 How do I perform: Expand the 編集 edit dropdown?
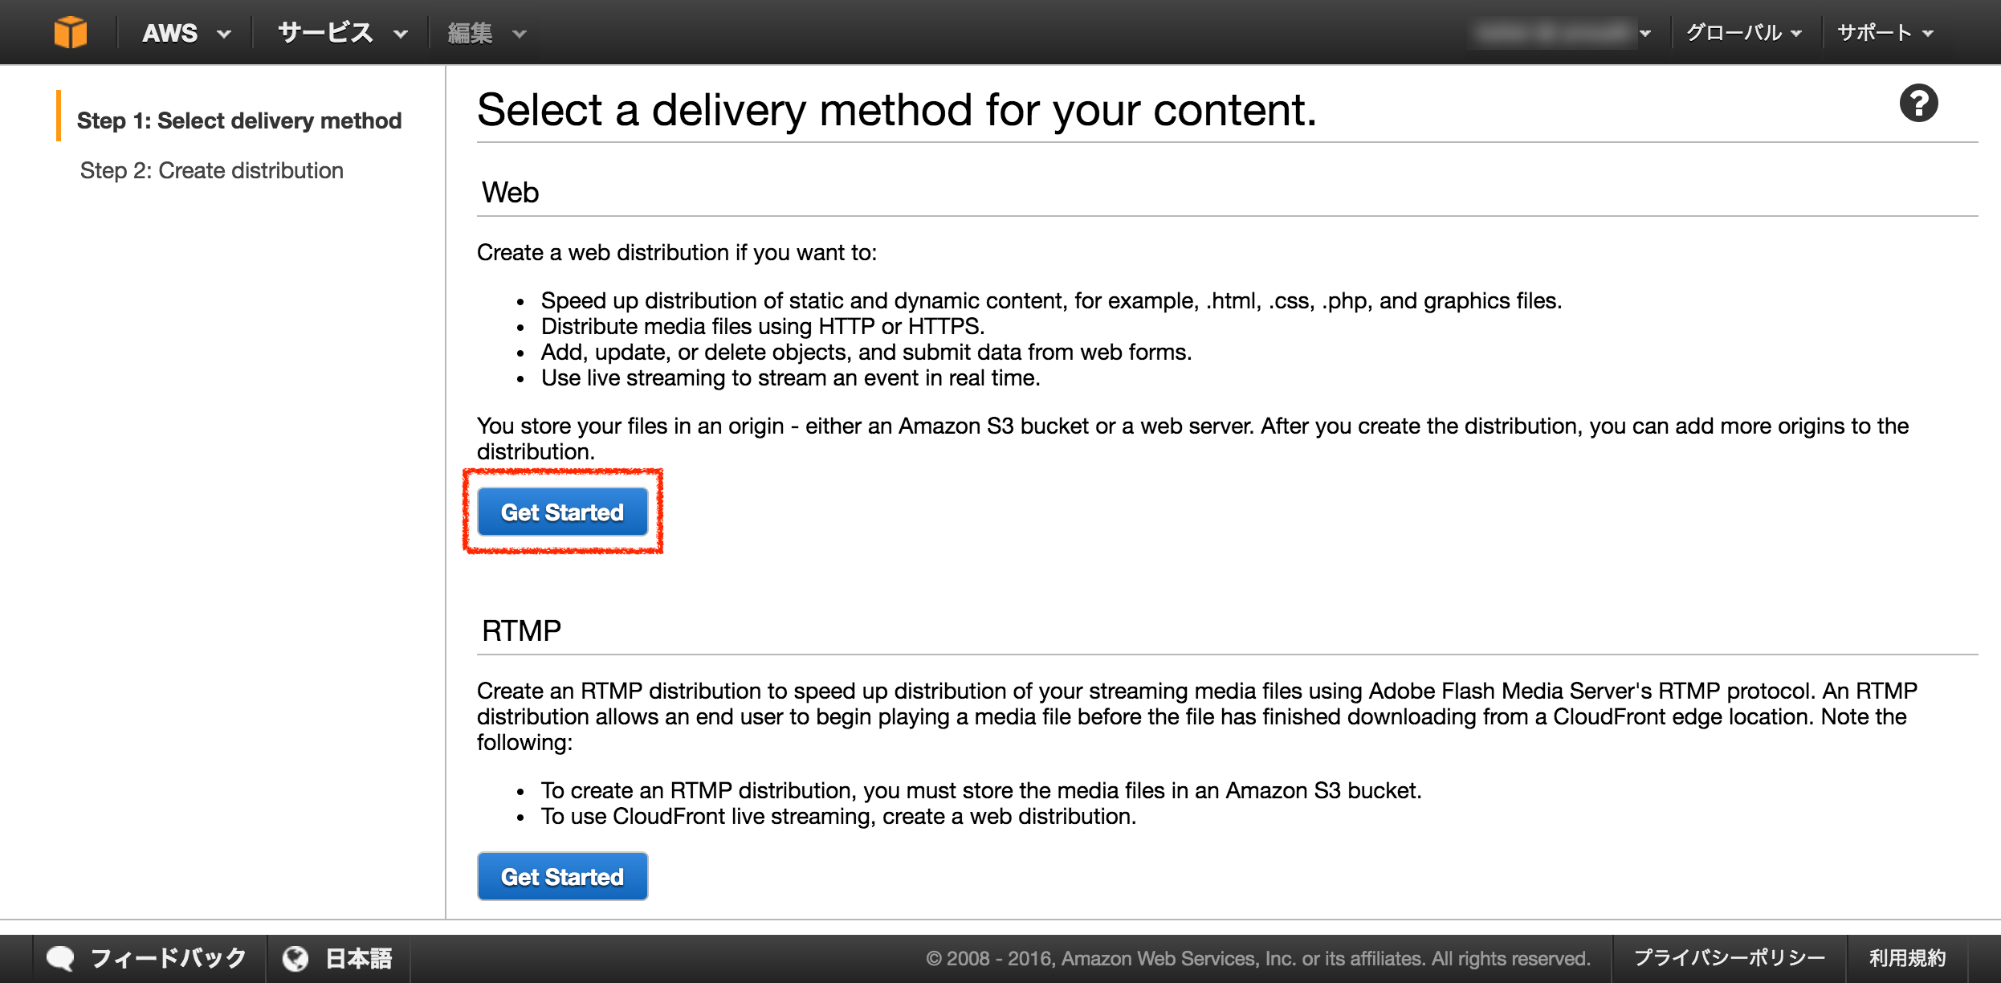(x=486, y=33)
